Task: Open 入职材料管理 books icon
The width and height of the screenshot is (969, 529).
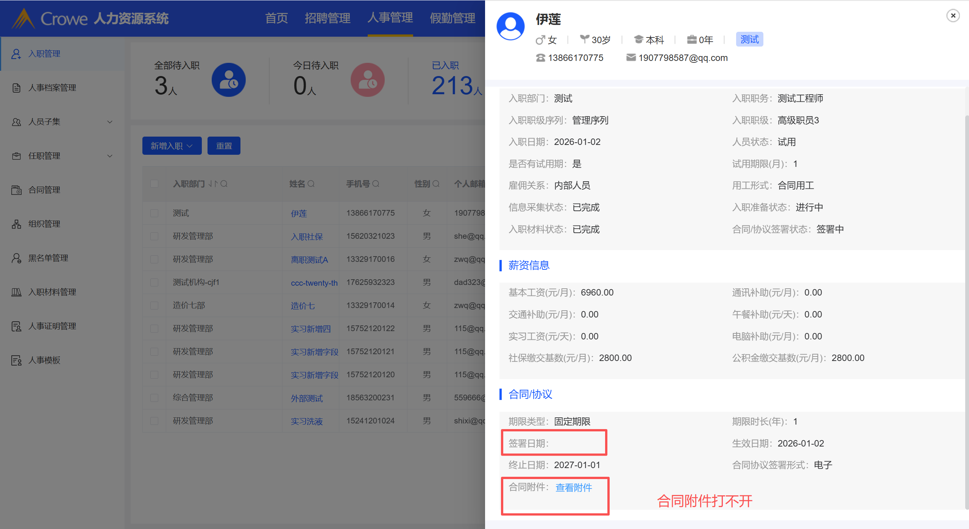Action: (x=16, y=292)
